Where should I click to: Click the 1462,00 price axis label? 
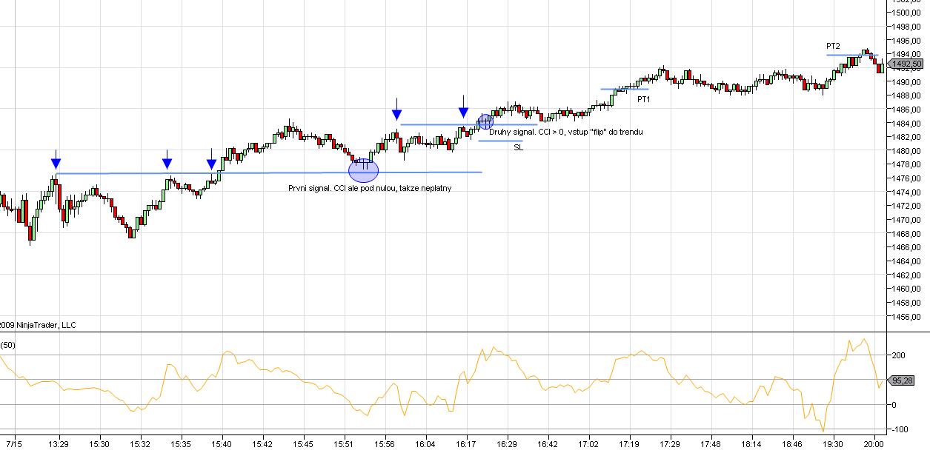(907, 275)
